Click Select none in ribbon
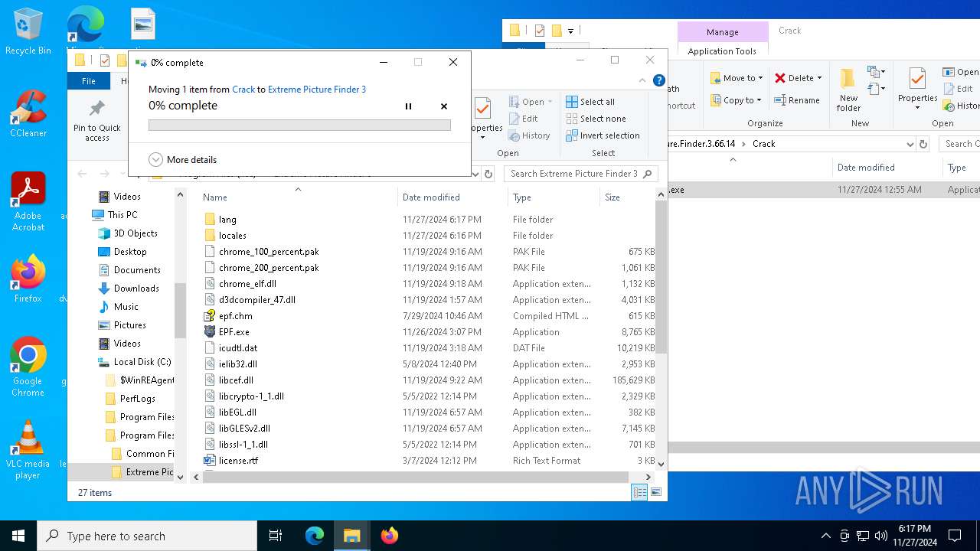The height and width of the screenshot is (551, 980). (x=596, y=119)
